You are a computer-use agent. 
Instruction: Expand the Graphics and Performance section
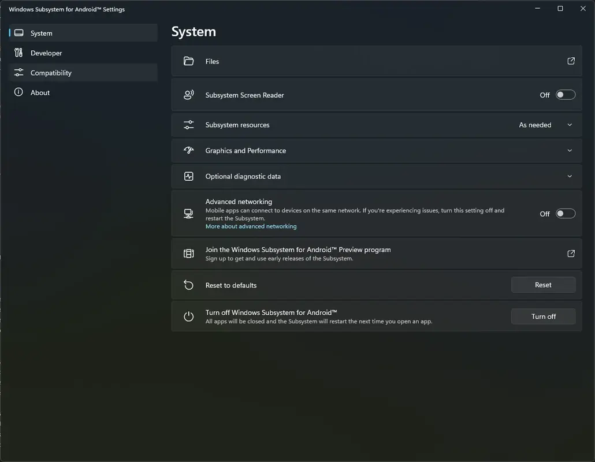[x=569, y=150]
